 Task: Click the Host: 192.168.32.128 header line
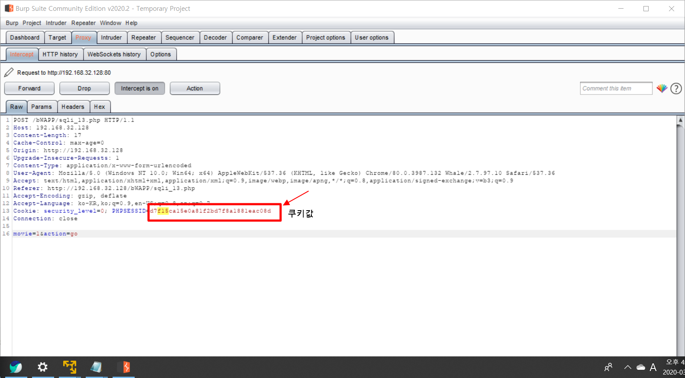(x=51, y=128)
